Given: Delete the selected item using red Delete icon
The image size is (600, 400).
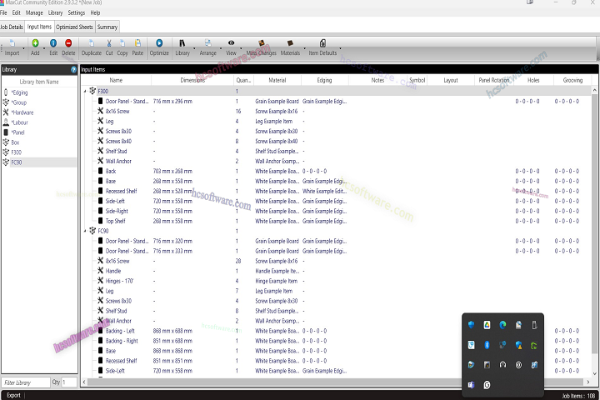Looking at the screenshot, I should click(x=68, y=47).
